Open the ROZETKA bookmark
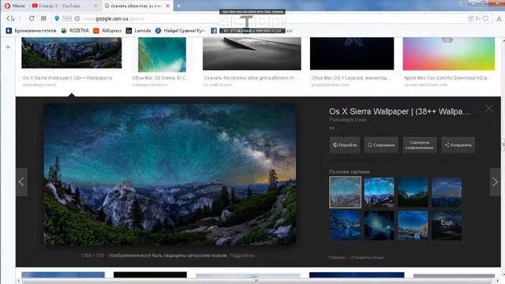Screen dimensions: 505x284 pos(75,31)
